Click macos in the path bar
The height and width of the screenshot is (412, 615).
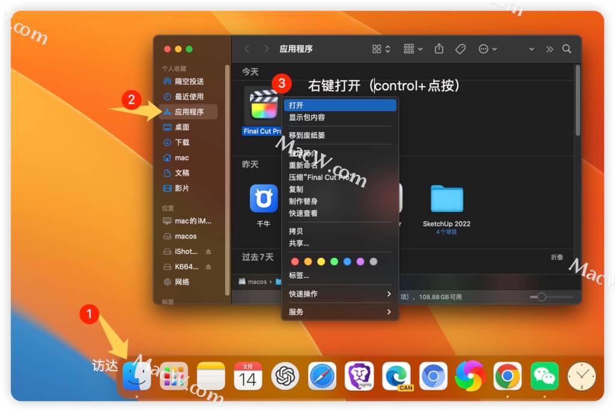tap(253, 282)
